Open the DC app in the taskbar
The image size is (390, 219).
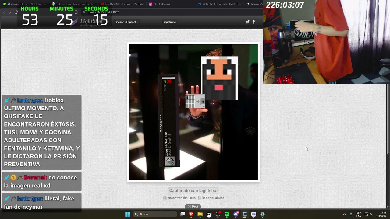tap(209, 214)
